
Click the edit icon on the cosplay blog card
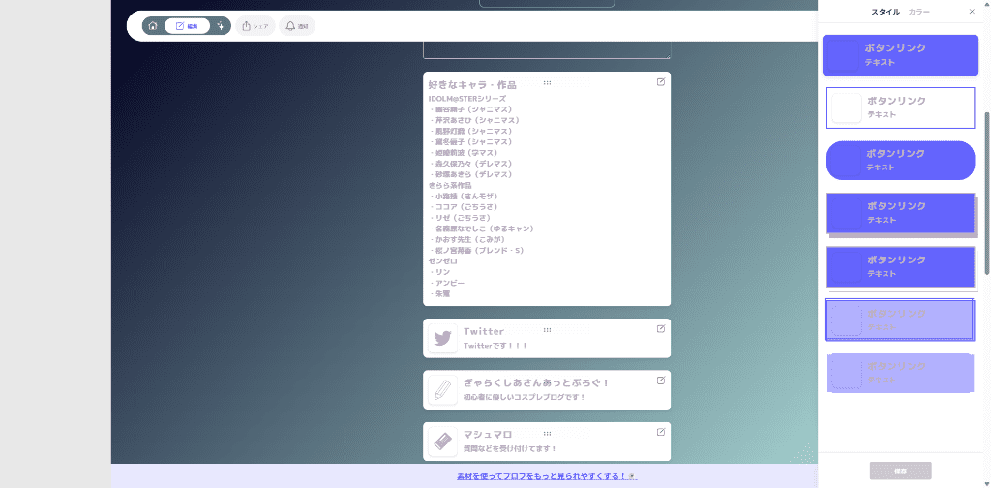tap(661, 380)
